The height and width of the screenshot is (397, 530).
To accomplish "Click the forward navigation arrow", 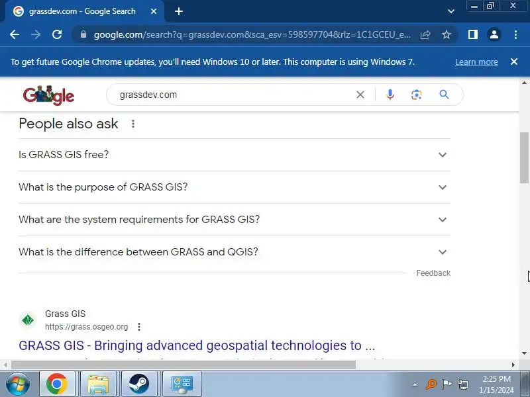I will [x=36, y=34].
